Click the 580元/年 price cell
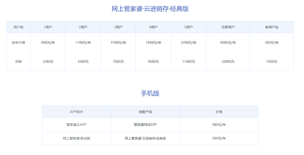The width and height of the screenshot is (304, 155). [219, 125]
